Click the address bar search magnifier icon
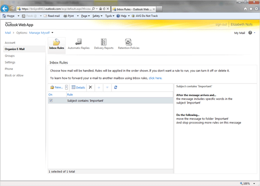260x186 pixels. point(93,8)
